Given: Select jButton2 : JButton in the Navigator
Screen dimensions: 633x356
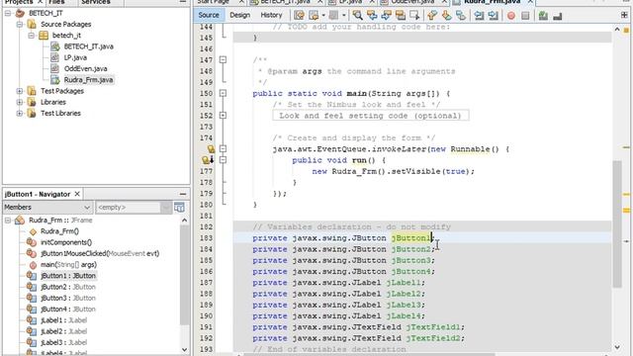Looking at the screenshot, I should coord(68,287).
